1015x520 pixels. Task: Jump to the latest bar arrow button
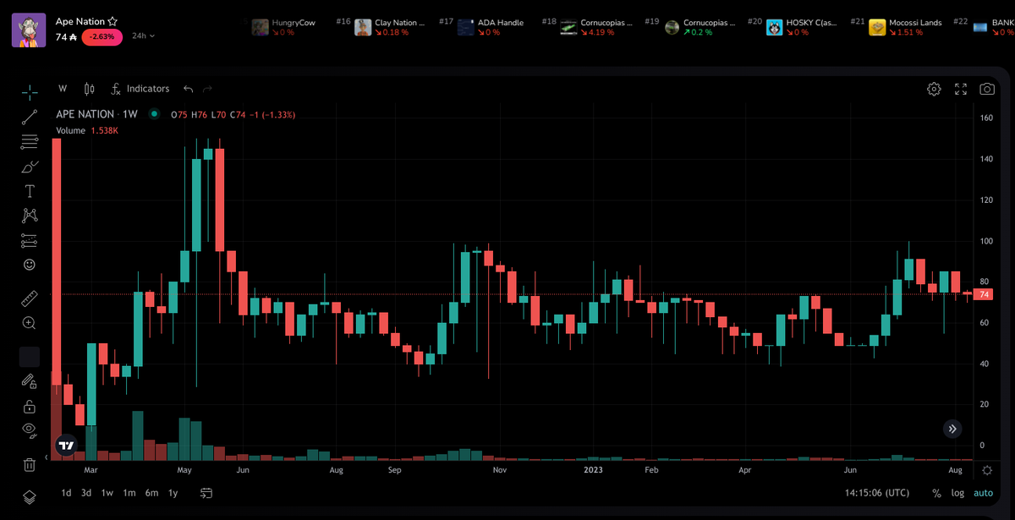(x=952, y=429)
